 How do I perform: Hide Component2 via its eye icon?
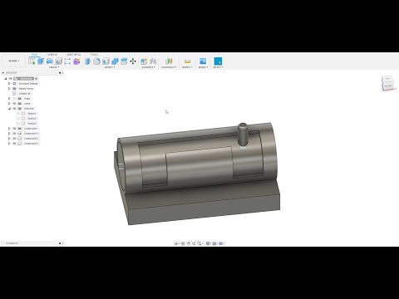pos(14,139)
